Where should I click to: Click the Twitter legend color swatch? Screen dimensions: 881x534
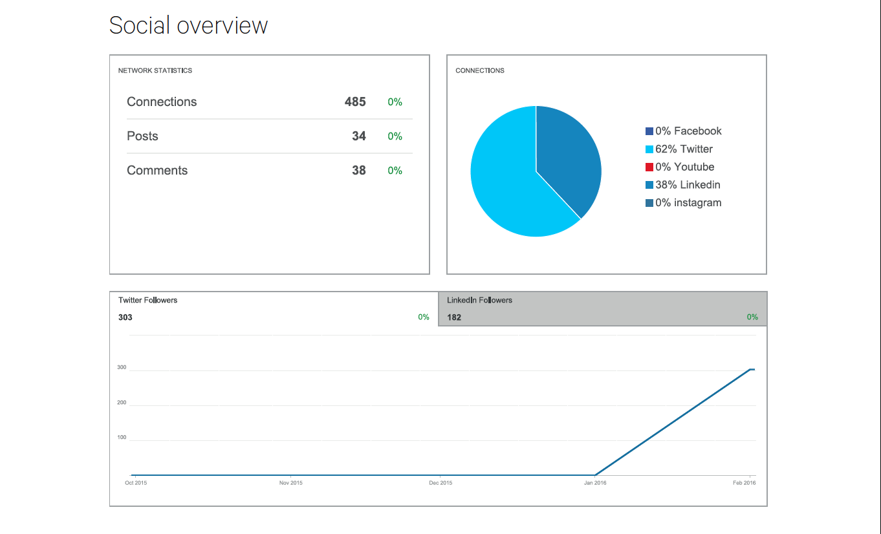pos(649,149)
